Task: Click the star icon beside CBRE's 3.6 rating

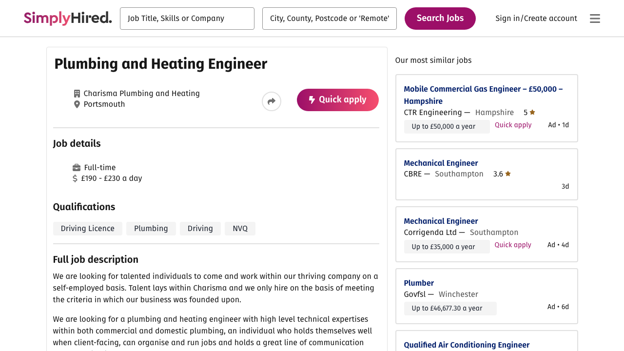Action: point(508,173)
